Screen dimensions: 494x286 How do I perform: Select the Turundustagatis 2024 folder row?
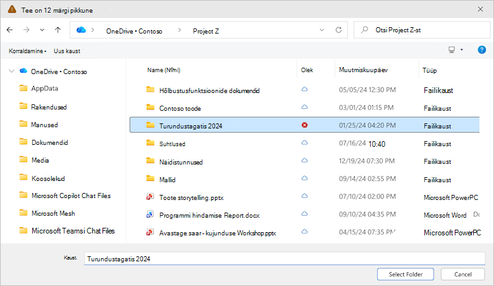(305, 125)
